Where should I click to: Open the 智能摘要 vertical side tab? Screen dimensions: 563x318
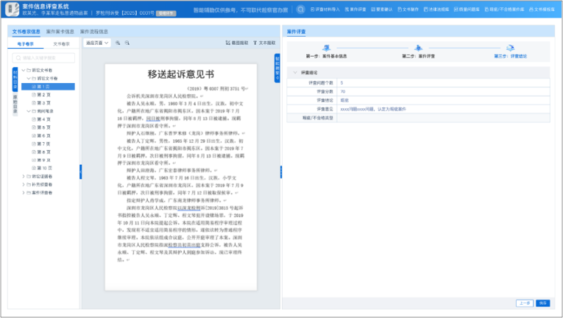[x=277, y=68]
